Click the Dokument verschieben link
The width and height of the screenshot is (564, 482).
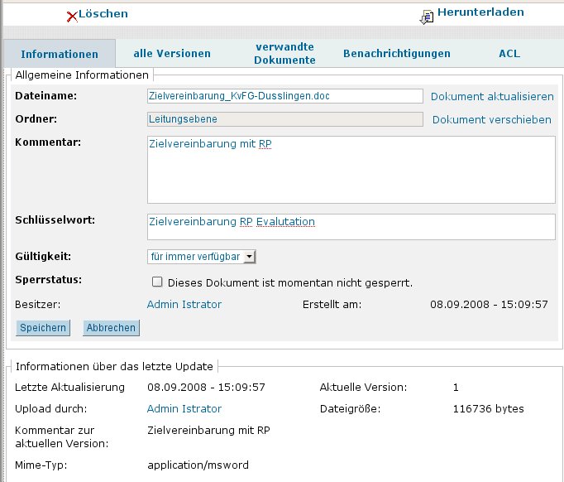click(492, 119)
